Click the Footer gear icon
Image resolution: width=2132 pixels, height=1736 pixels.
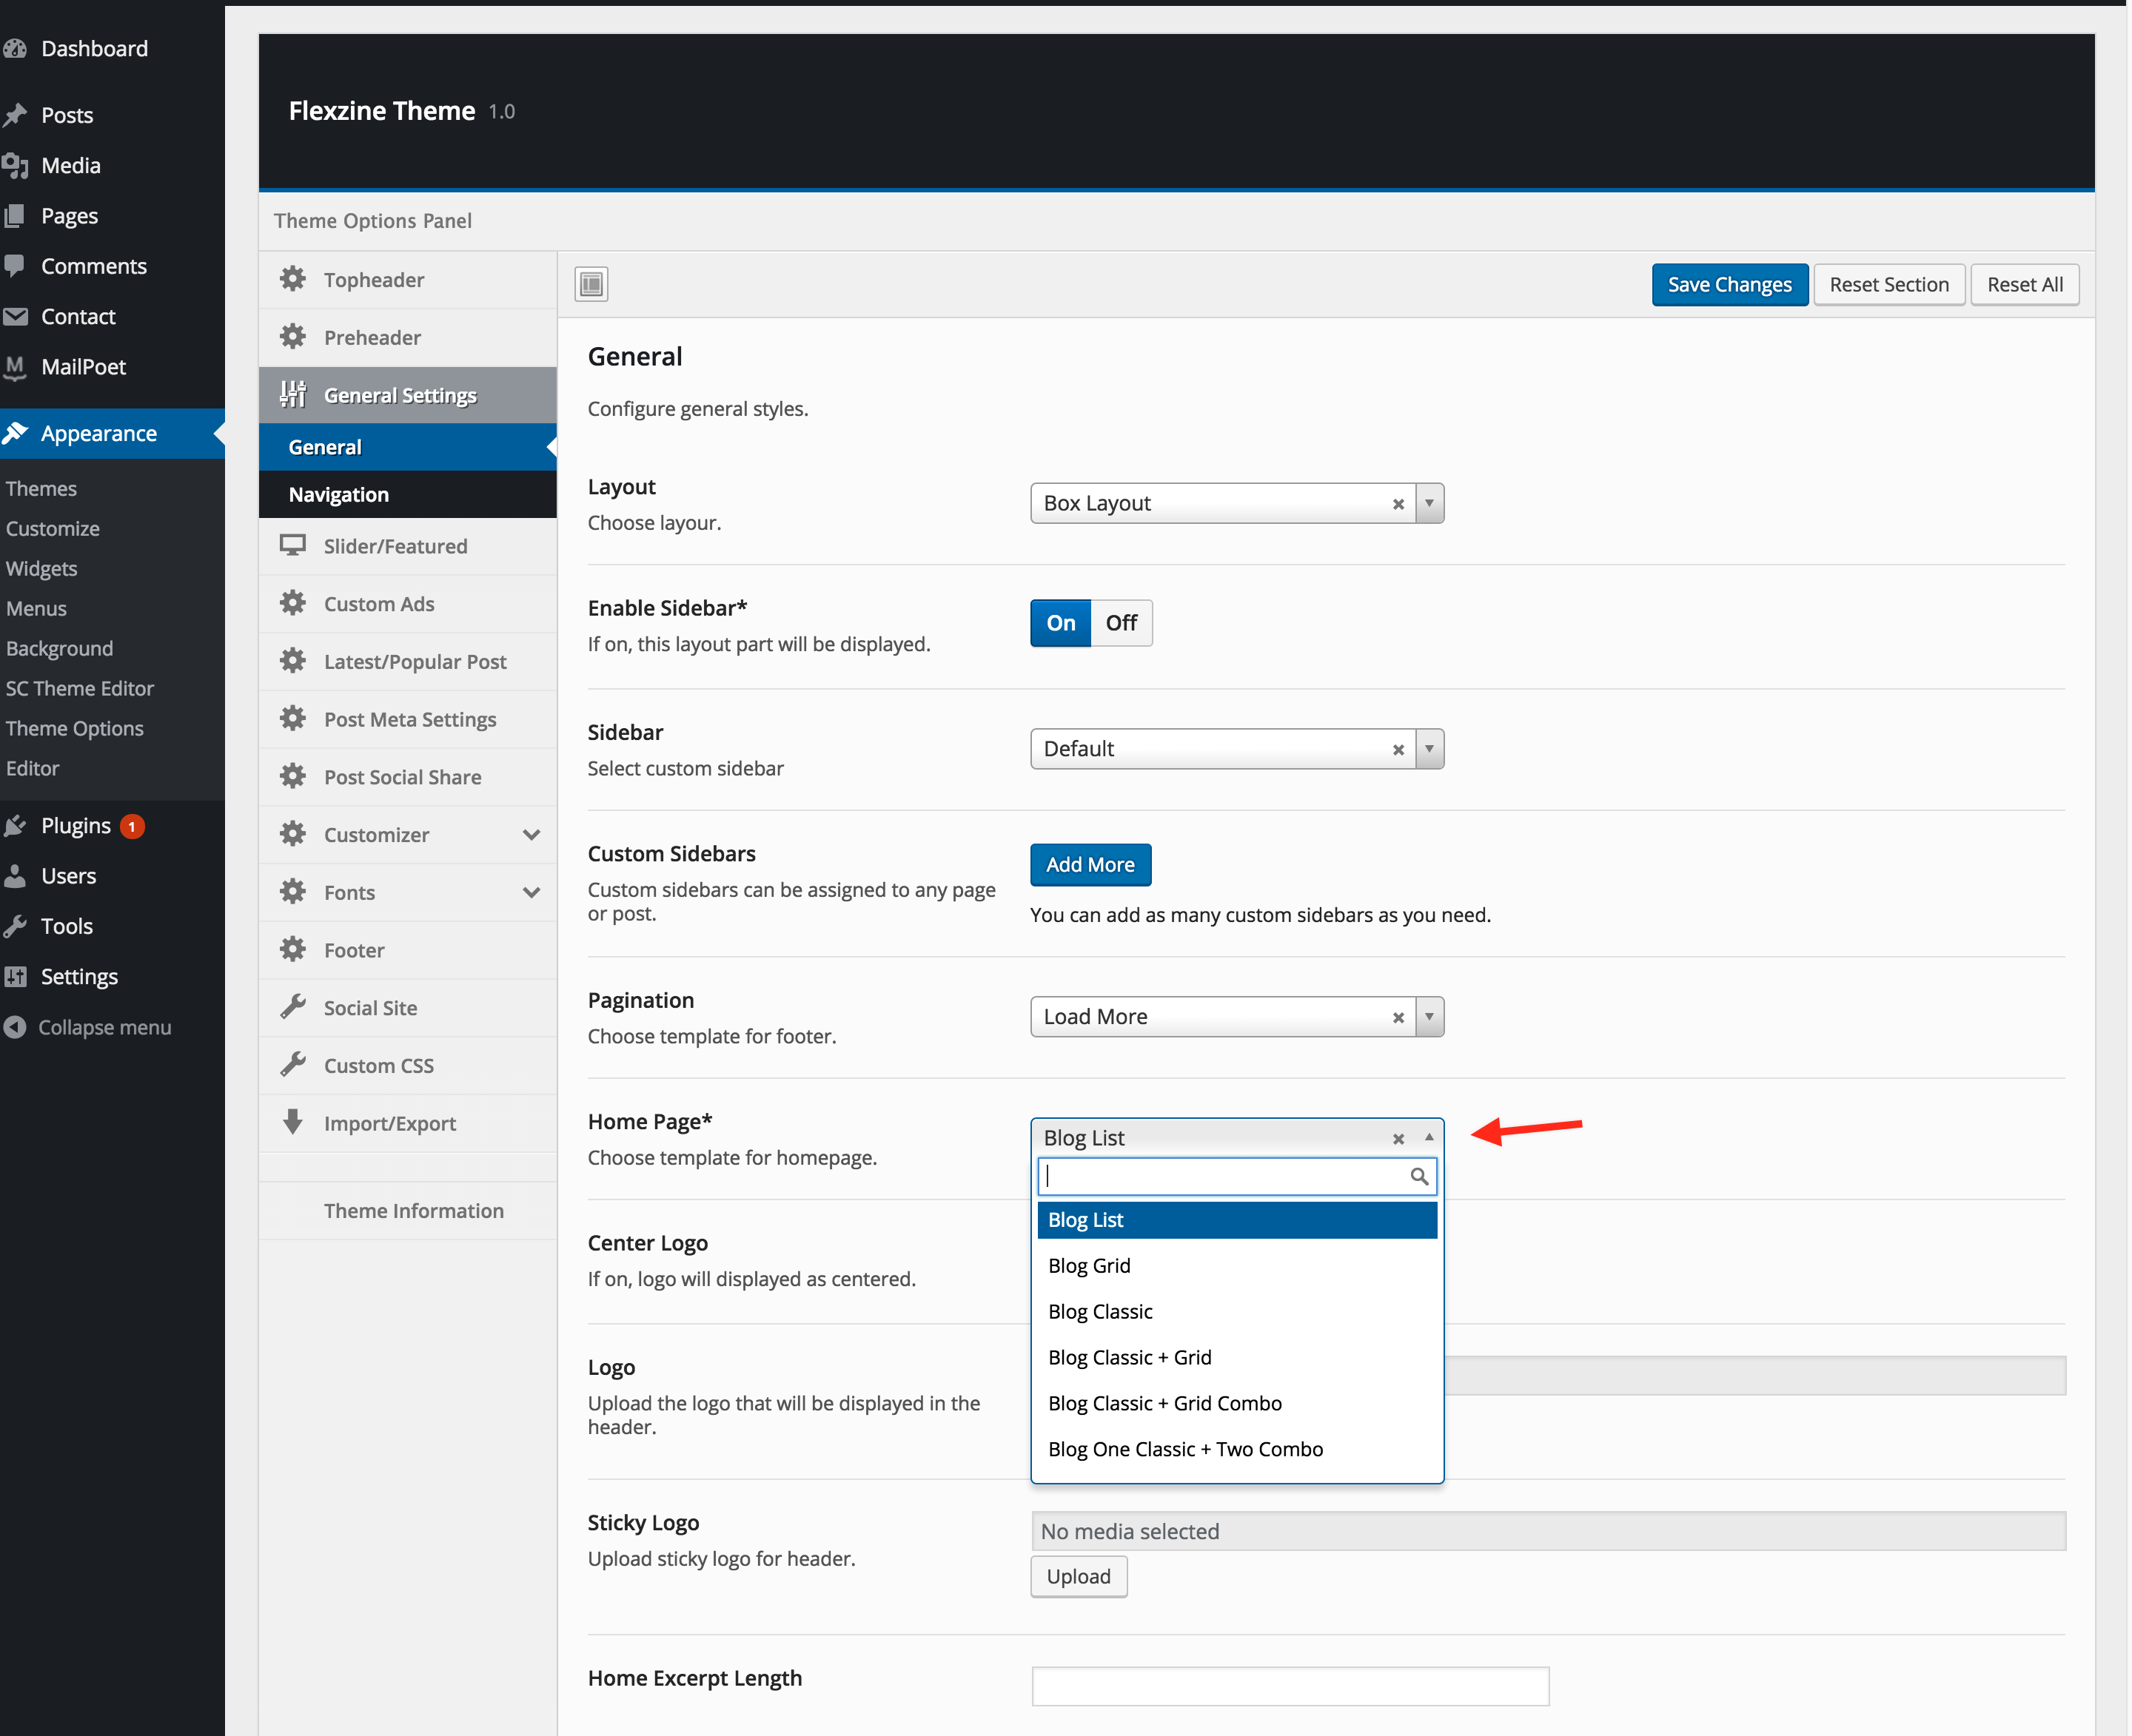[292, 949]
